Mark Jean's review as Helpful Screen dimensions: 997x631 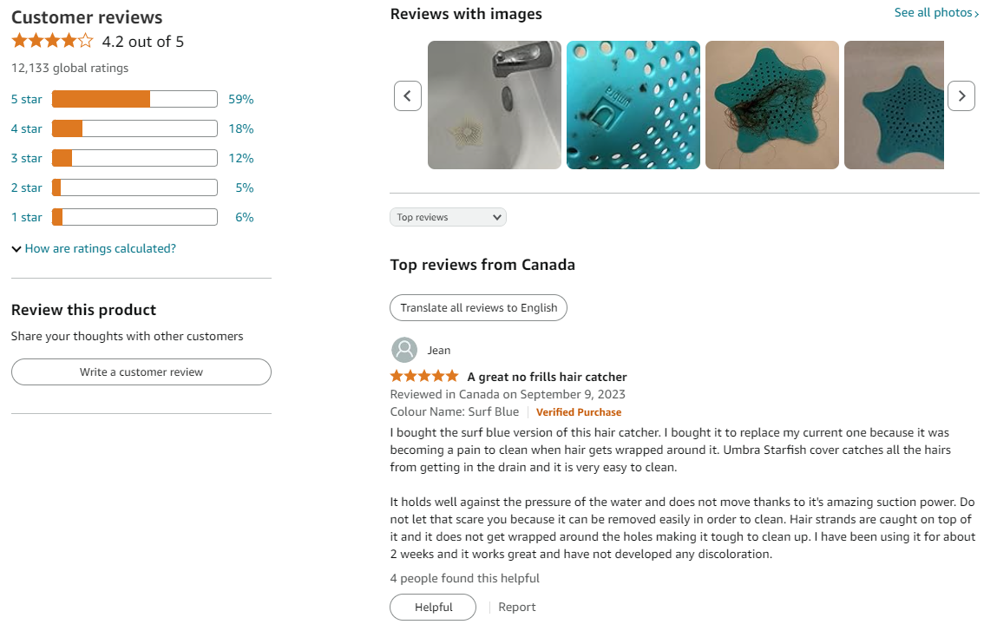pos(433,608)
